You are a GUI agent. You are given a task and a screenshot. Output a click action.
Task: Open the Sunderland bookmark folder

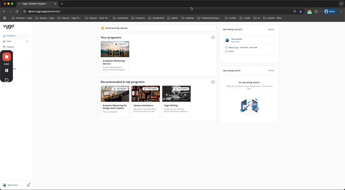[x=156, y=18]
